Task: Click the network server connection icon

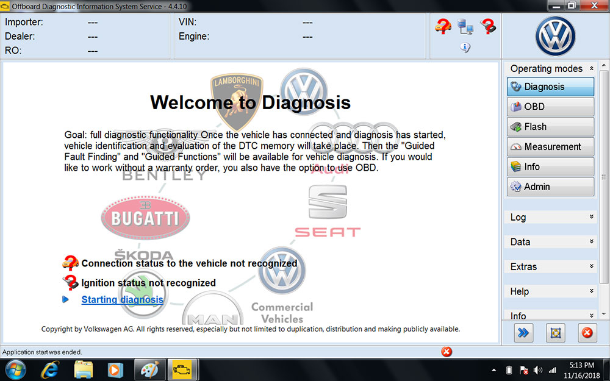Action: click(x=465, y=26)
